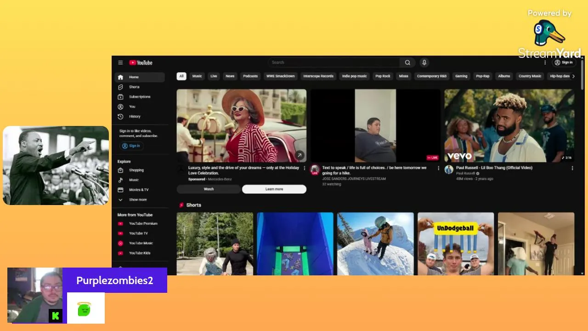Select the Live filter chip
This screenshot has height=331, width=588.
point(214,76)
